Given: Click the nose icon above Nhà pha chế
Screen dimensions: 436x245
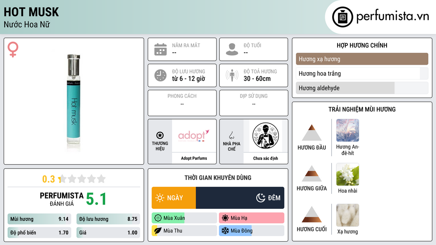Looking at the screenshot, I should (x=231, y=135).
